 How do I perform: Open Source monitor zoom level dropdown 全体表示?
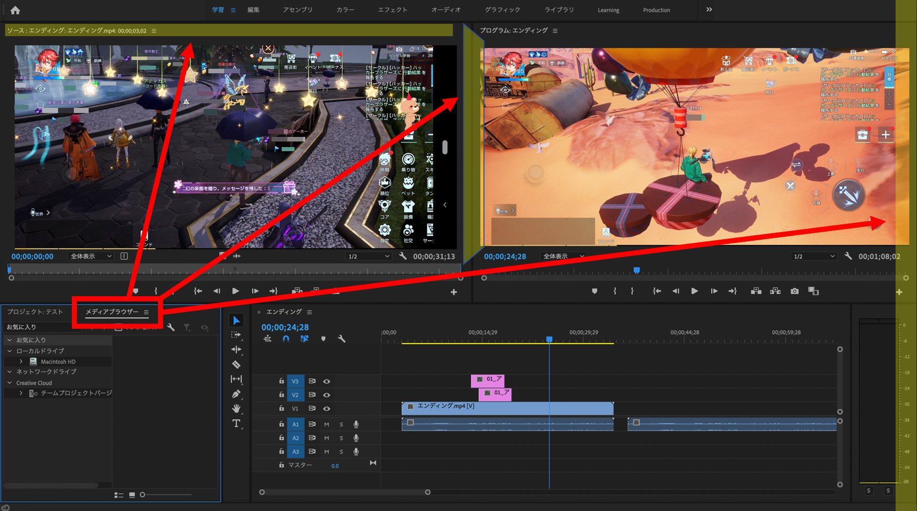point(91,256)
